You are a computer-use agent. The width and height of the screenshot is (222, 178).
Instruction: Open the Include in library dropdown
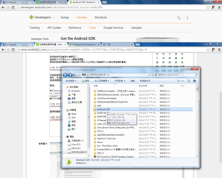102,81
